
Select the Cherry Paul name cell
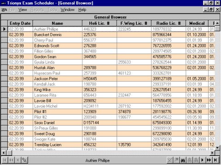(58, 40)
